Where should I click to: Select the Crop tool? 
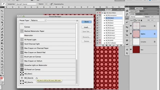click(2, 22)
